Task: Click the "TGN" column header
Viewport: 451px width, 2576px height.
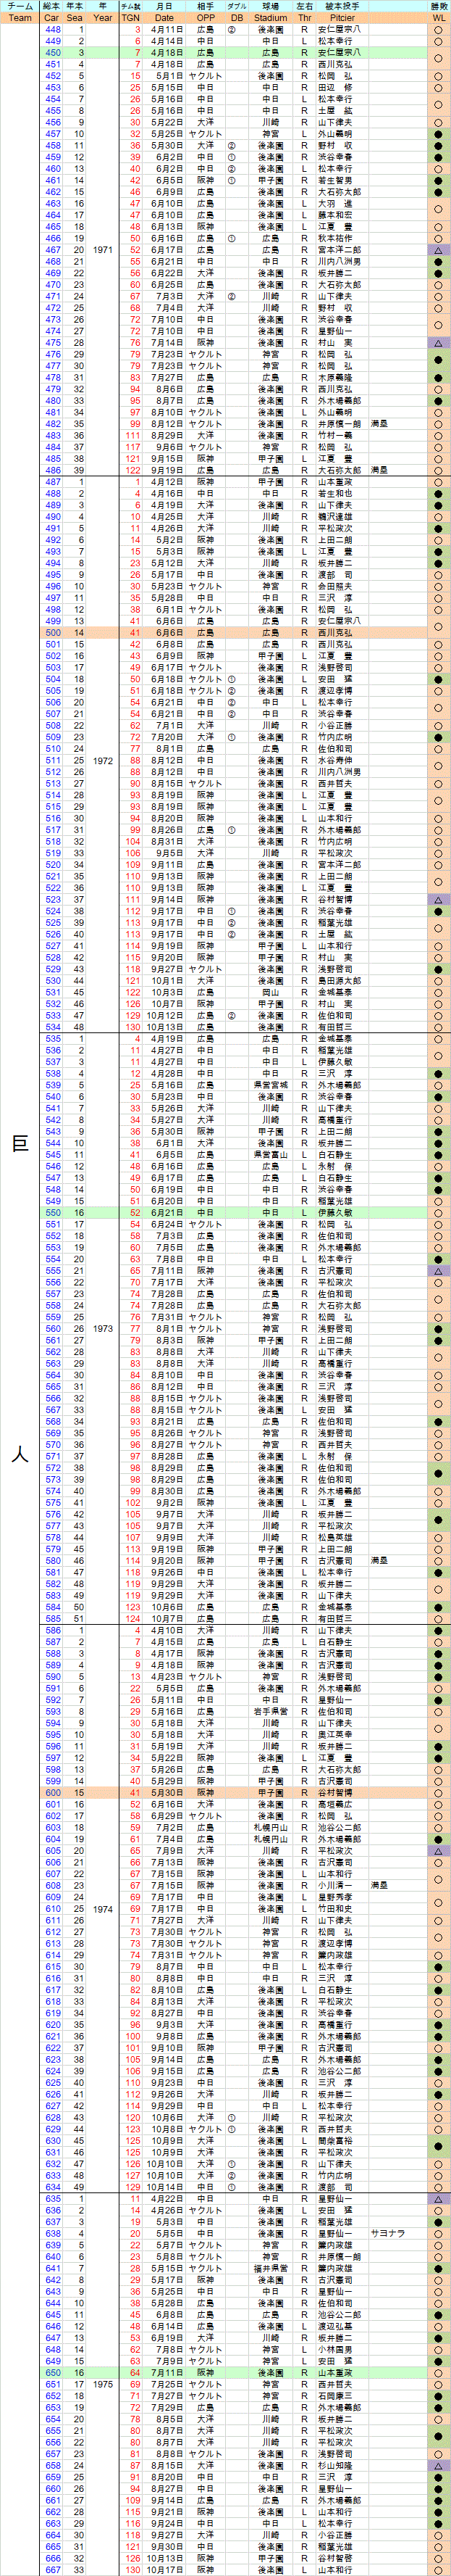Action: 131,18
